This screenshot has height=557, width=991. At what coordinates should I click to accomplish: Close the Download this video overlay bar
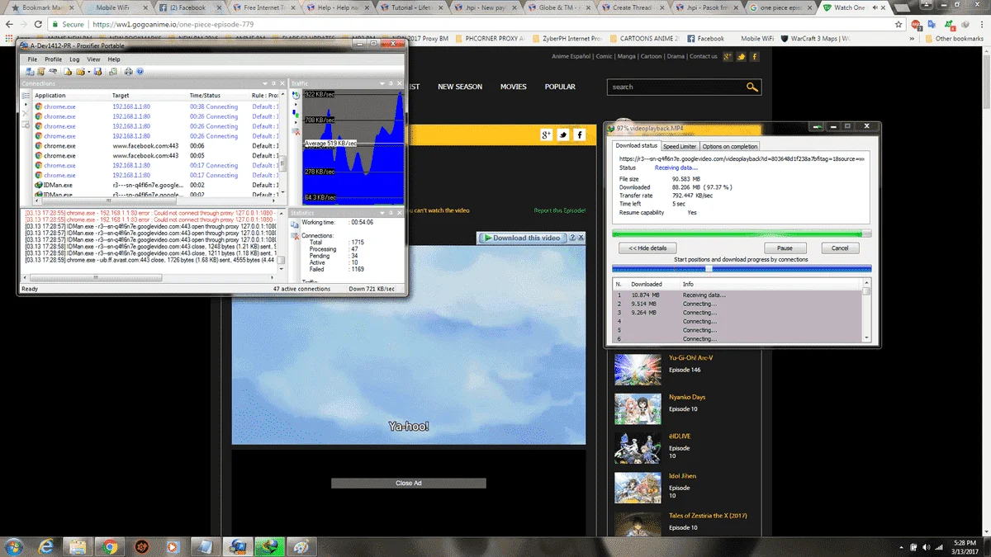(x=581, y=238)
